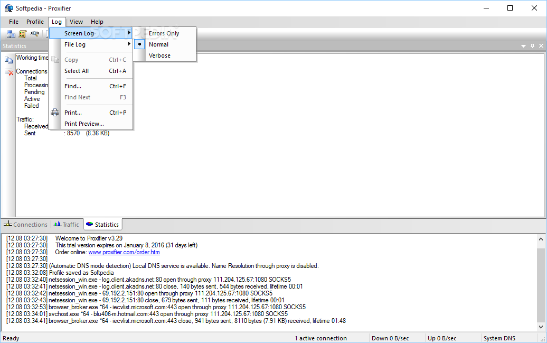Close the Statistics panel
Viewport: 547px width, 343px height.
tap(541, 46)
